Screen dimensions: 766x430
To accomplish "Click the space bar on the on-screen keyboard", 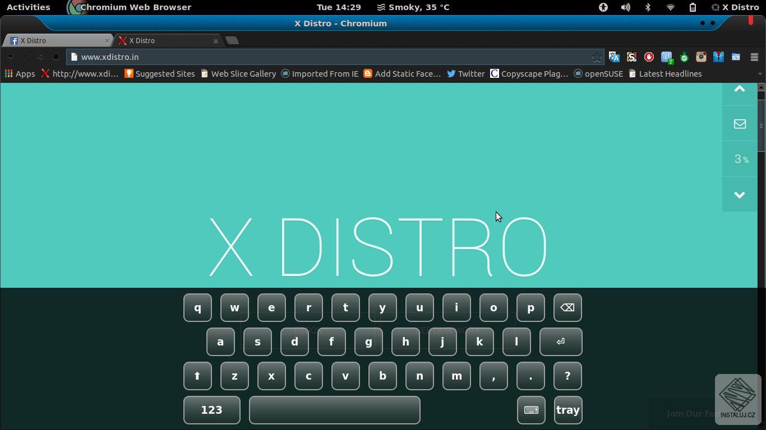I will tap(335, 410).
